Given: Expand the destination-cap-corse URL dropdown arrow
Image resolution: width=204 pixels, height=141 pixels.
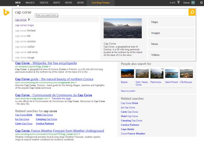Looking at the screenshot, I should 49,98.
